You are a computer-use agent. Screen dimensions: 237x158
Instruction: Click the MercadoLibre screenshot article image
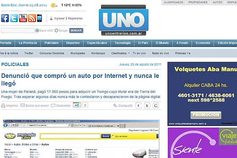[x=81, y=139]
